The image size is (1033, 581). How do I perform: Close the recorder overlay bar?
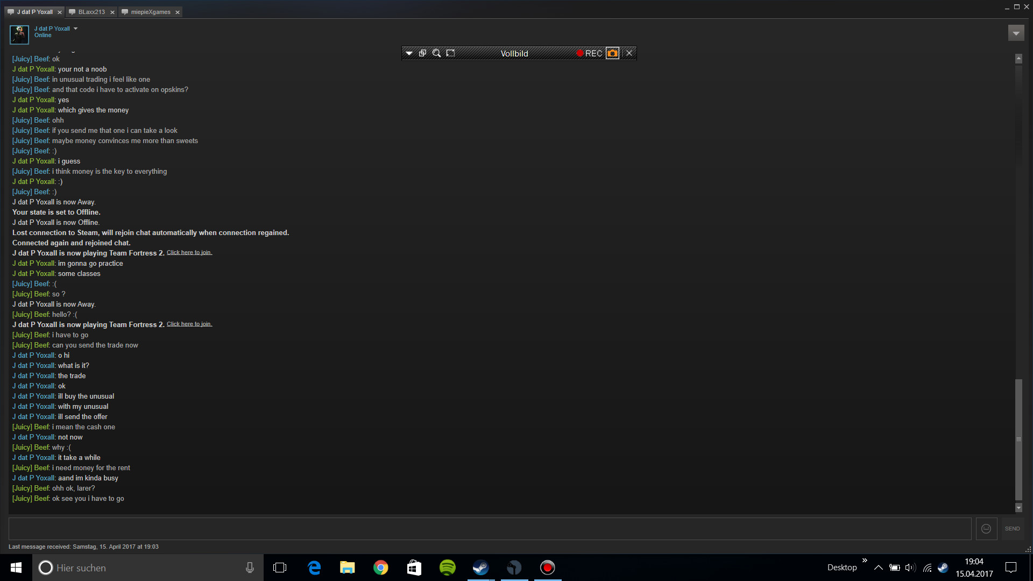(x=629, y=53)
